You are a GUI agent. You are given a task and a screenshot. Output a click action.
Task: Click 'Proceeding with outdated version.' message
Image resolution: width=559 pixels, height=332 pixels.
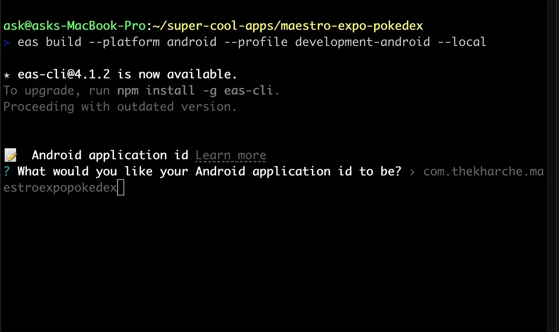[120, 107]
